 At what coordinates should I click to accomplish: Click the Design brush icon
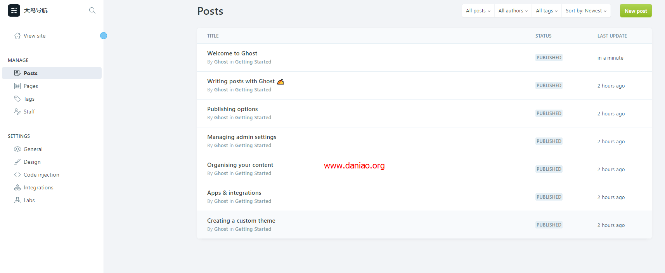click(x=17, y=162)
